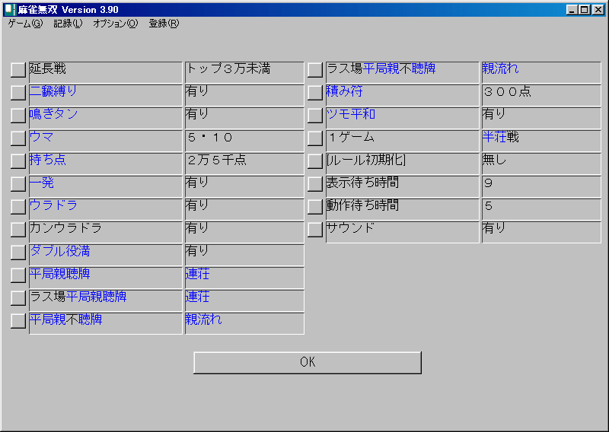Click the value 5 for 動作待ち時間
The height and width of the screenshot is (432, 609).
point(541,209)
